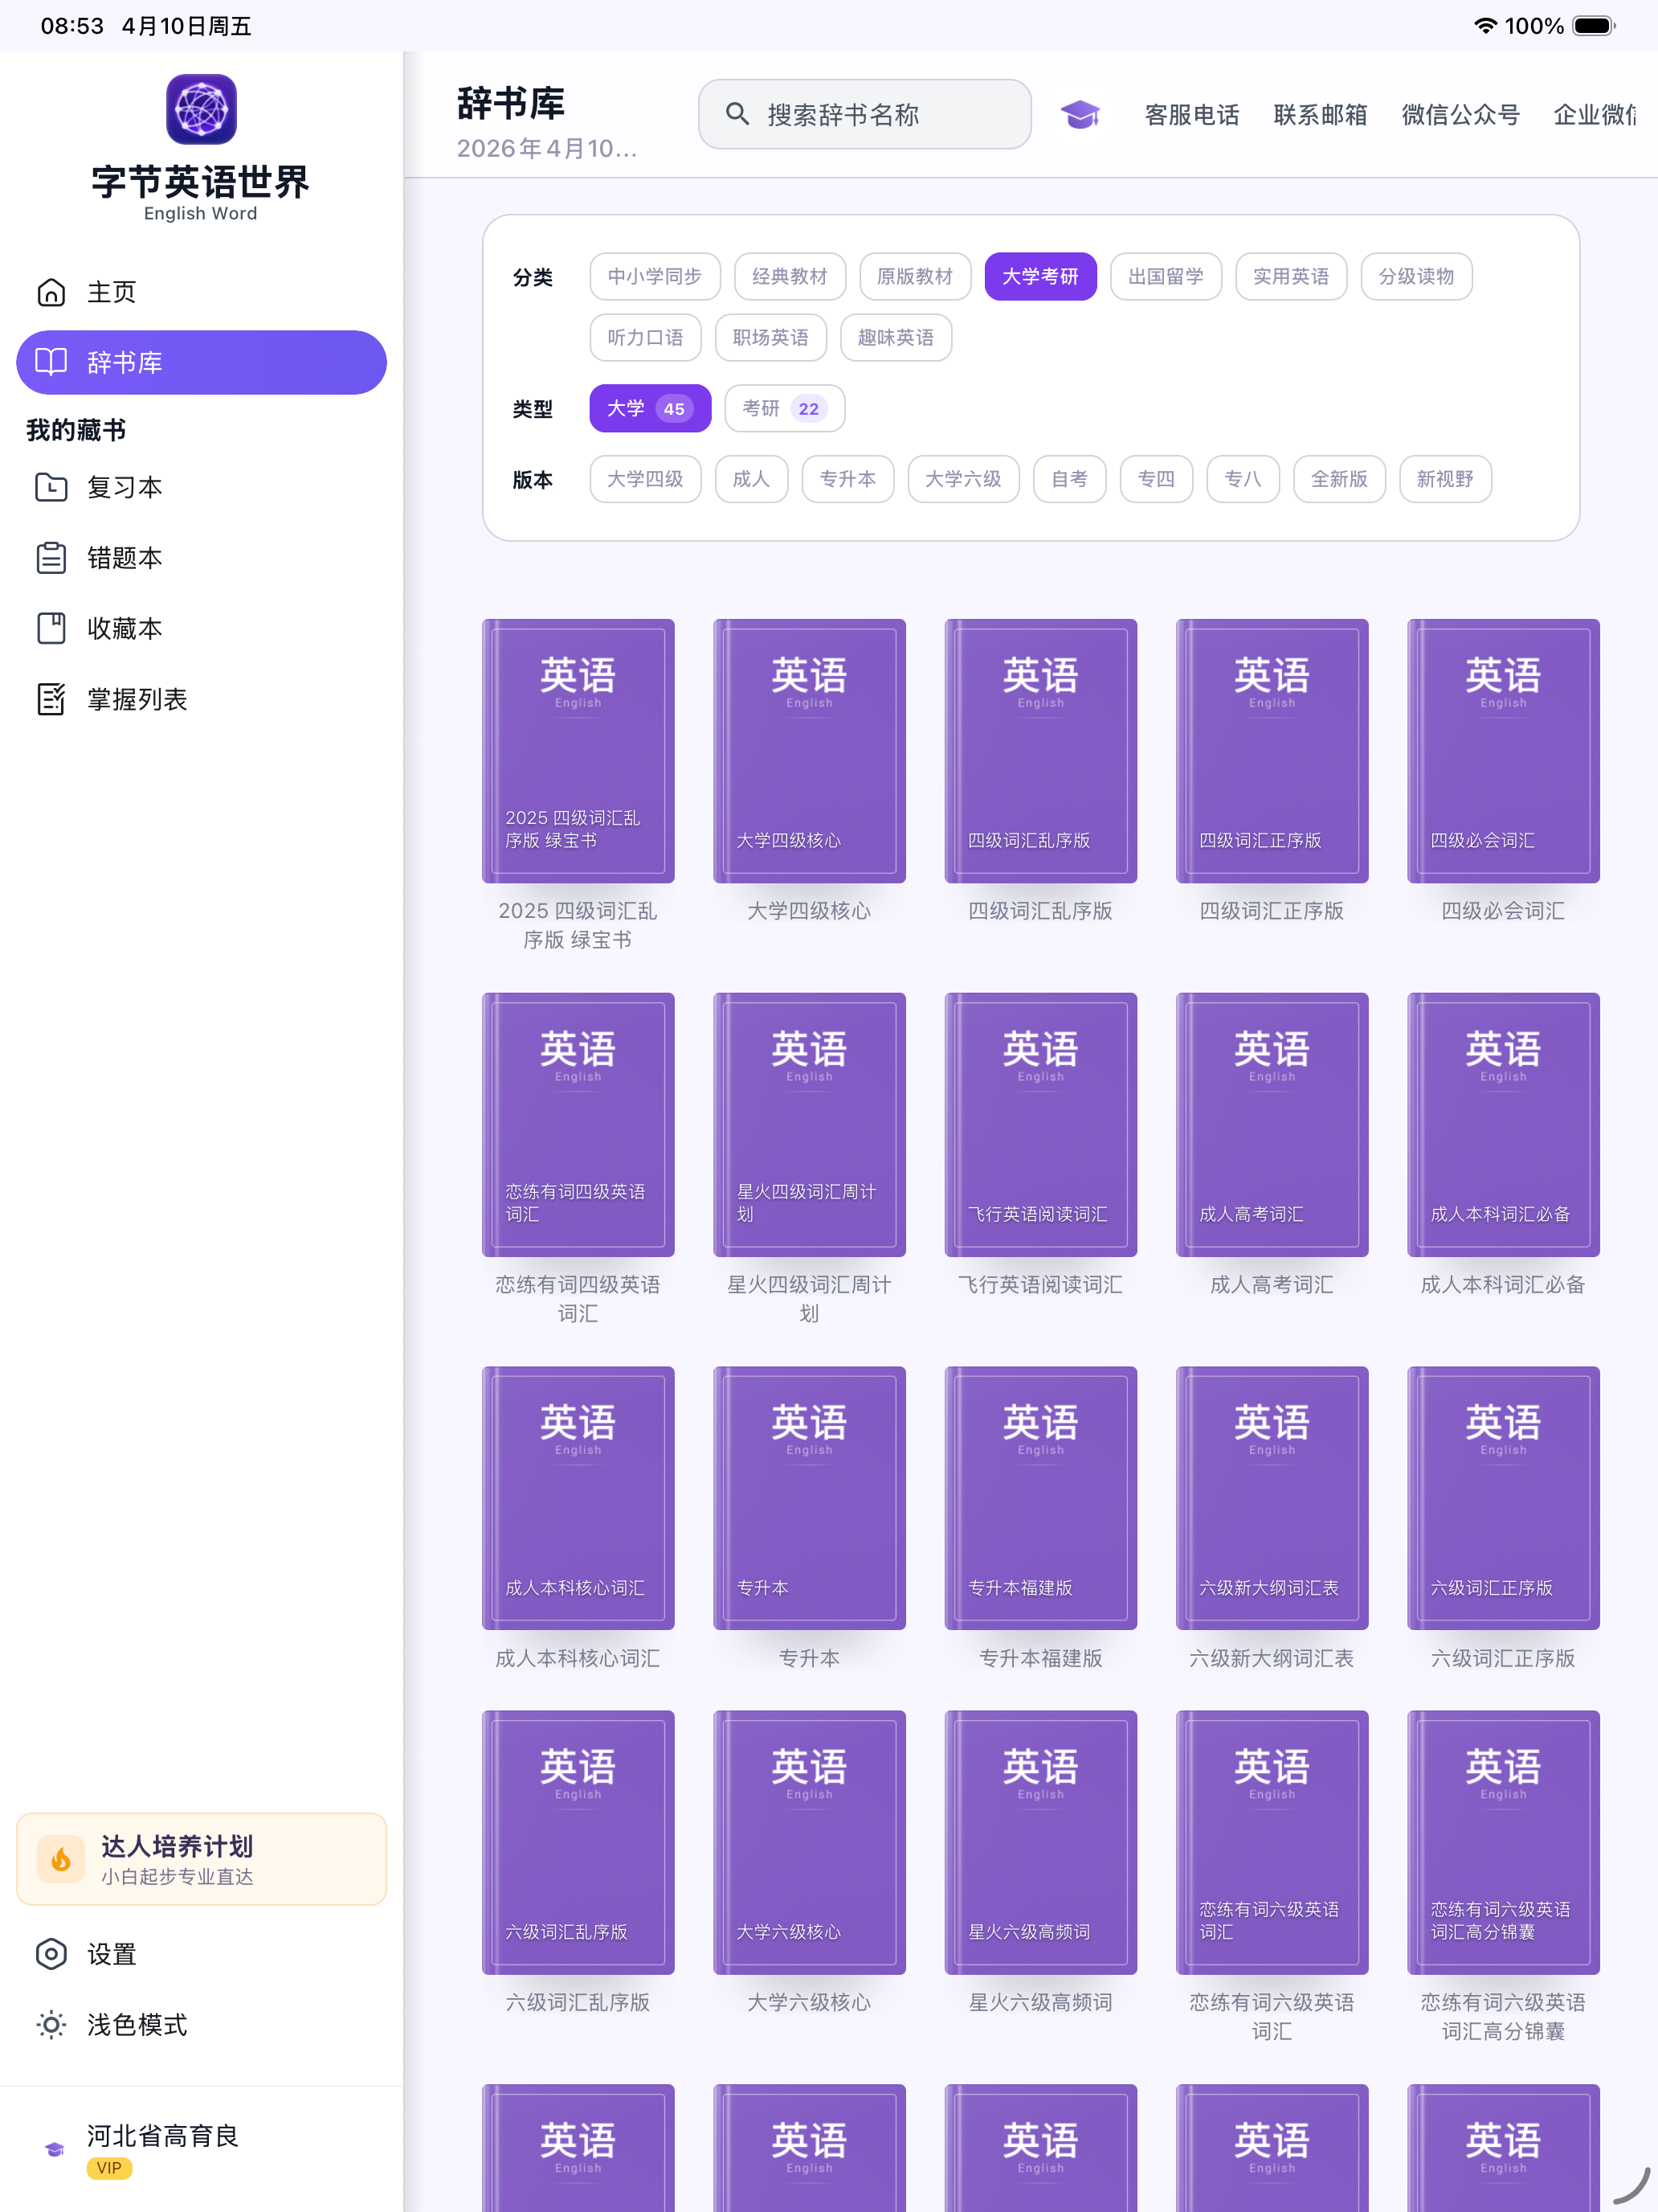
Task: Filter by 专升本 version
Action: point(847,479)
